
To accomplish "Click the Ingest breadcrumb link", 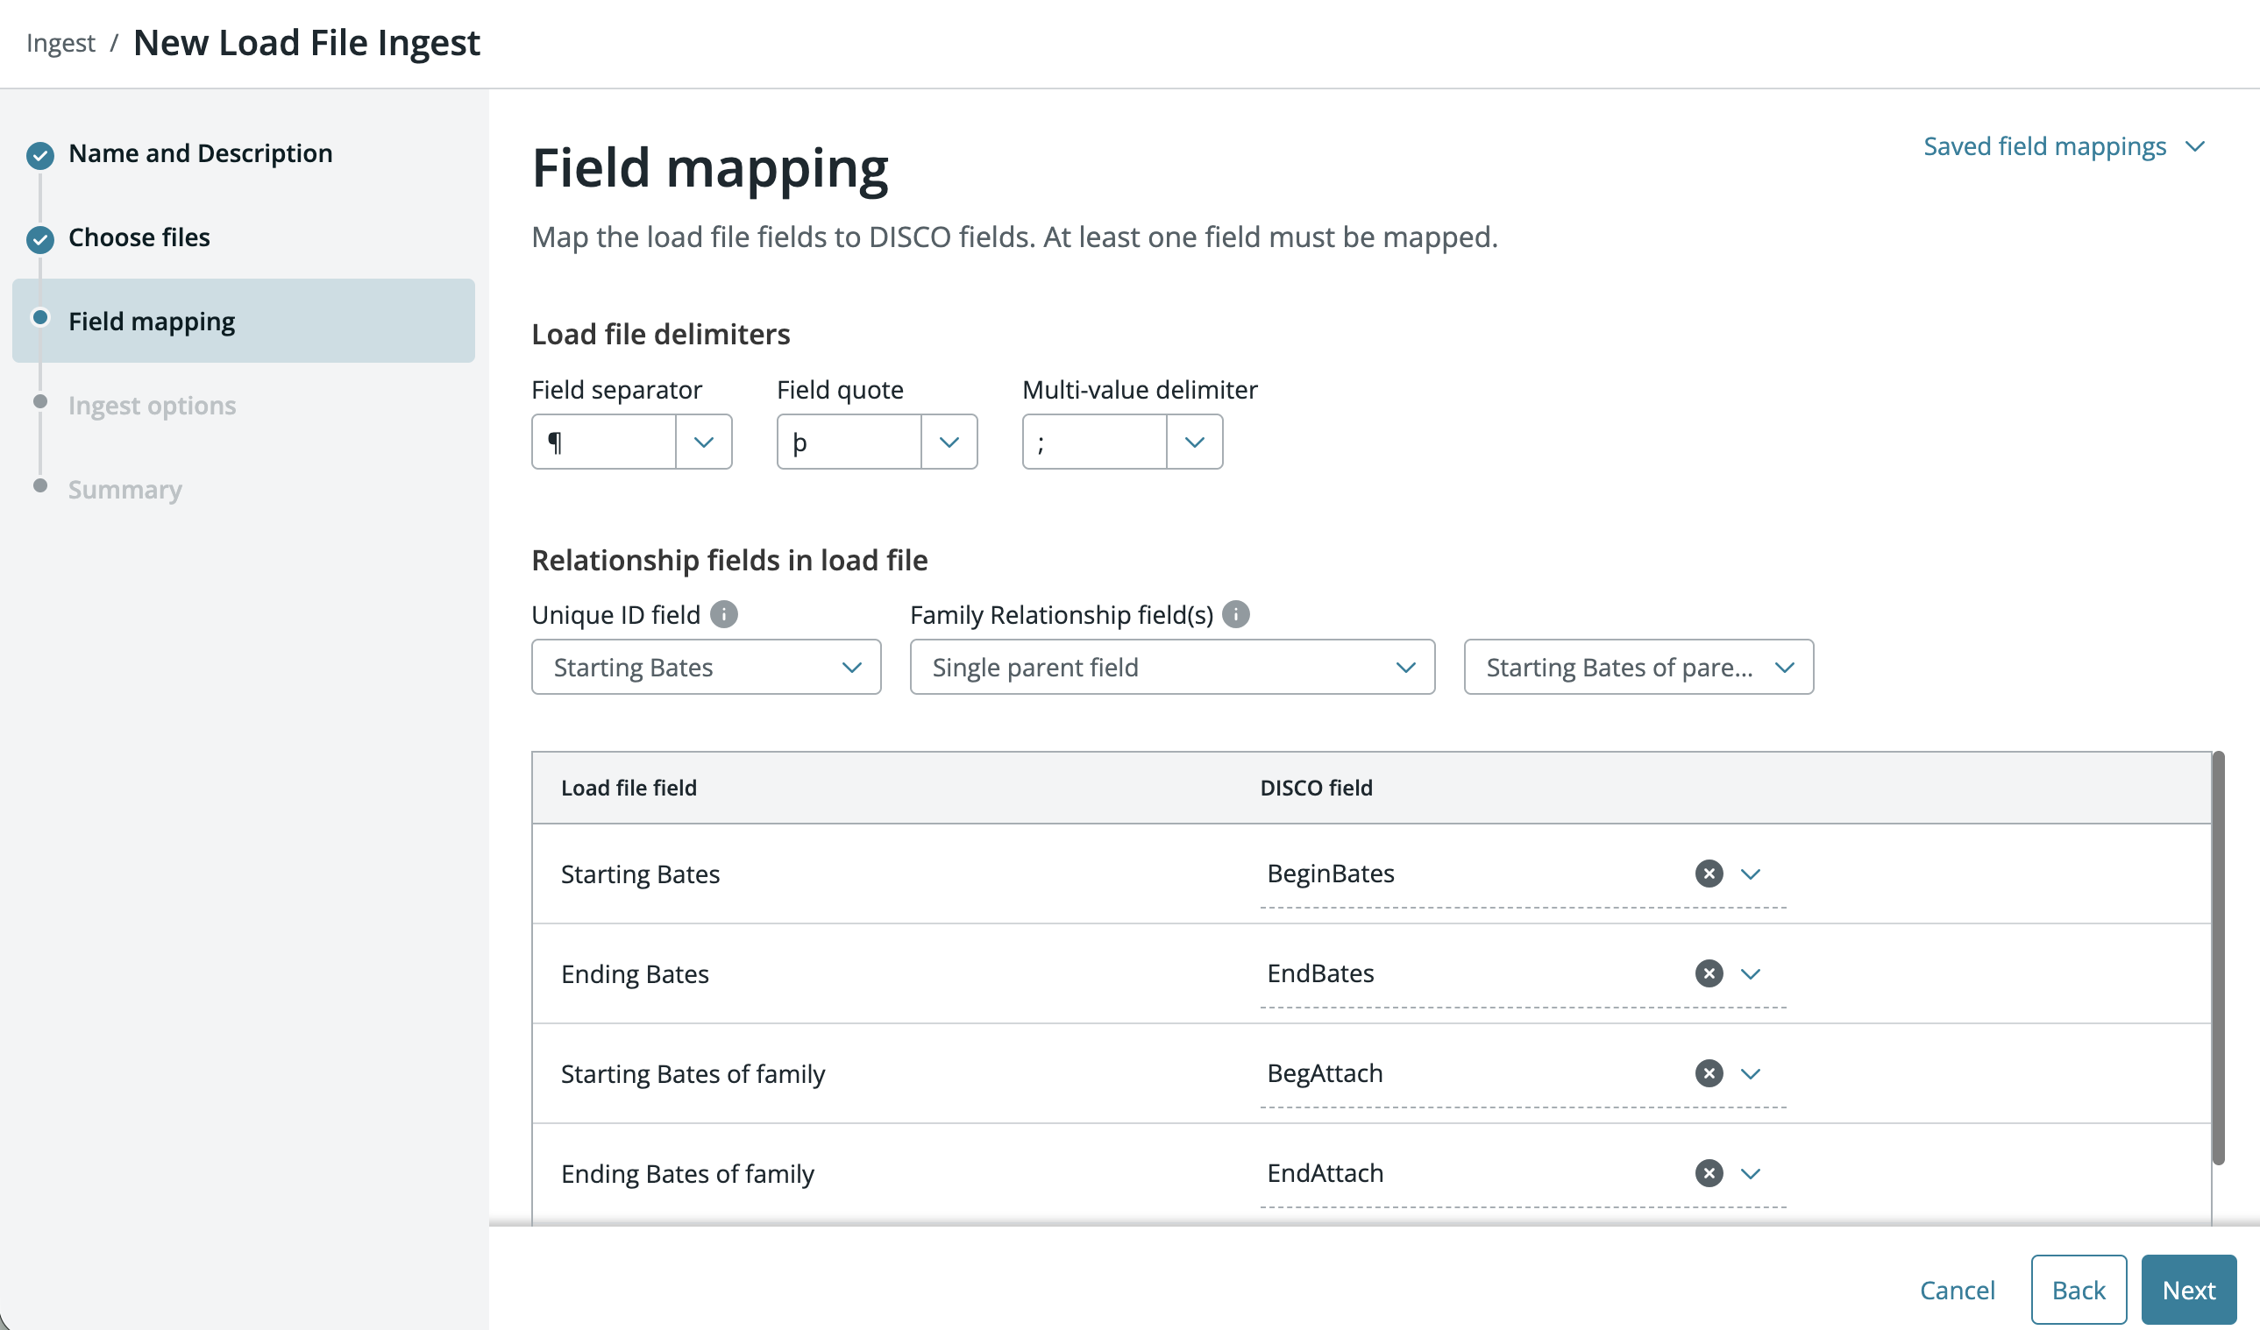I will [x=61, y=43].
